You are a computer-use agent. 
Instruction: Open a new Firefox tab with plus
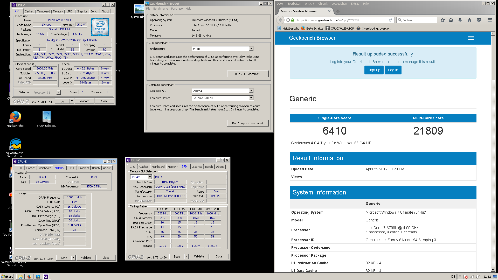pos(338,11)
